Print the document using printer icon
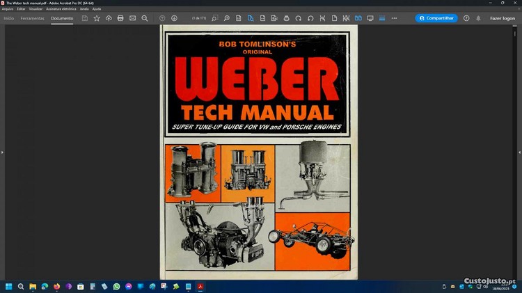The height and width of the screenshot is (293, 522). 120,18
